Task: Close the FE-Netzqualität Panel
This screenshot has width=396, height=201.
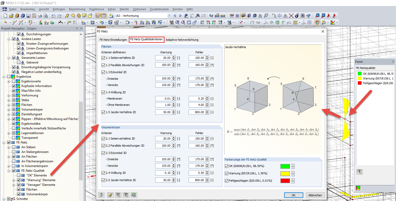Action: click(x=393, y=62)
